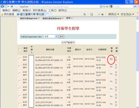Click the Google search provider icon
The width and height of the screenshot is (139, 108).
coord(111,6)
